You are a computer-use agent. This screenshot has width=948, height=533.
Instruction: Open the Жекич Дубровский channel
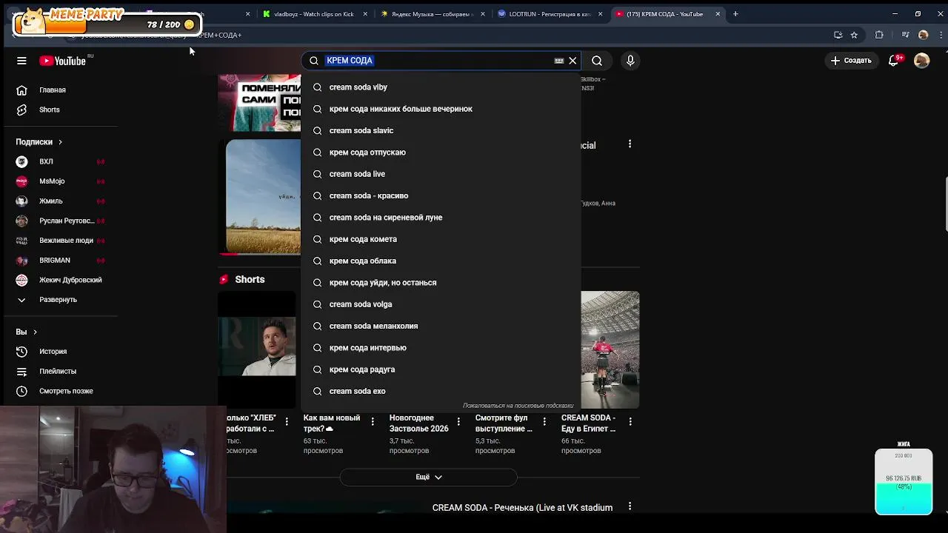59,280
